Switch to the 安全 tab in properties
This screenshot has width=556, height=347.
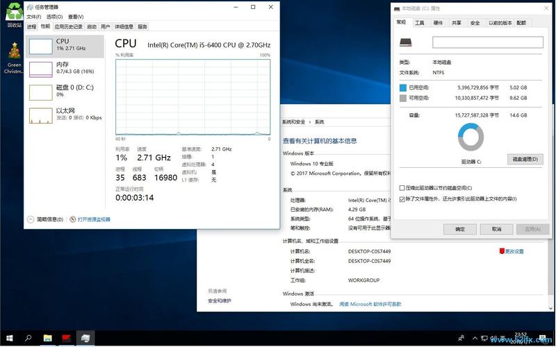click(x=475, y=23)
